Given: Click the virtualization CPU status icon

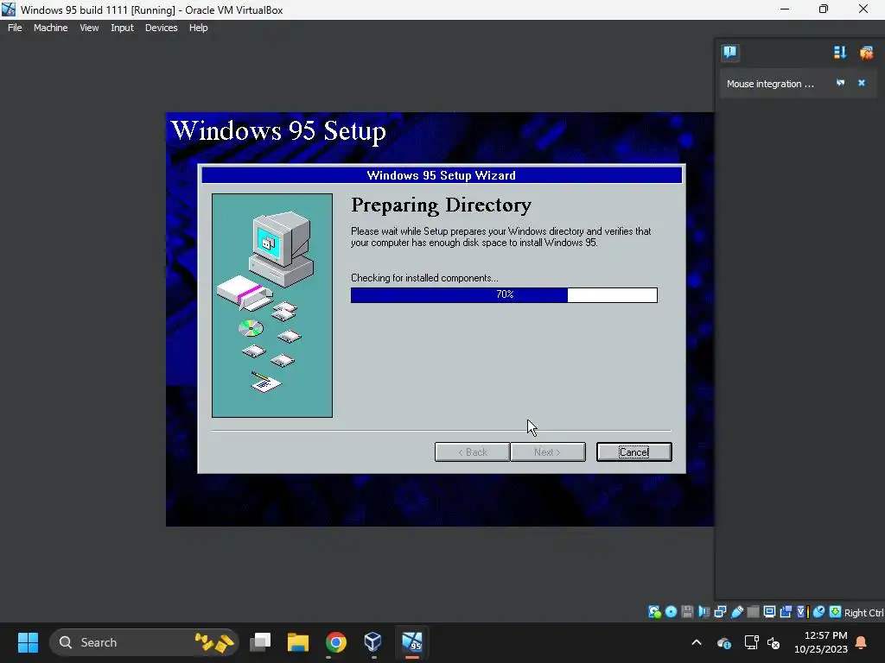Looking at the screenshot, I should tap(803, 612).
